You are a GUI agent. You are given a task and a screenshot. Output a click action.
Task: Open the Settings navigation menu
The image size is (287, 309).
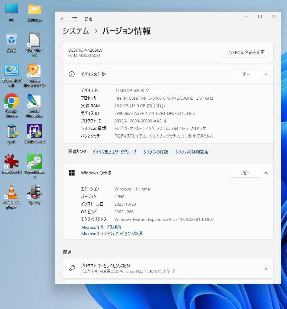[x=75, y=19]
